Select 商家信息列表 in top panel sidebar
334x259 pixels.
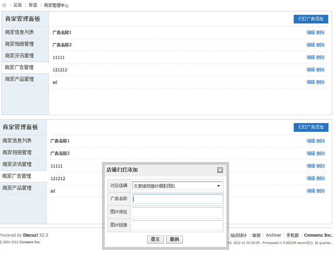(20, 32)
